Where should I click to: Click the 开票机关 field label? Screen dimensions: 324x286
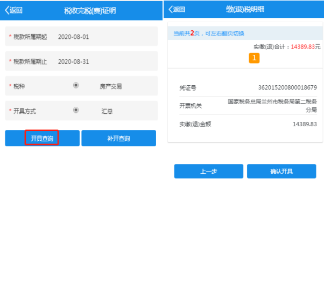point(191,106)
